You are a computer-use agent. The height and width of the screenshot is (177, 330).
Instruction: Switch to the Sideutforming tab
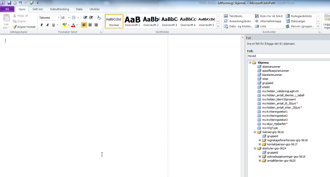[x=60, y=9]
